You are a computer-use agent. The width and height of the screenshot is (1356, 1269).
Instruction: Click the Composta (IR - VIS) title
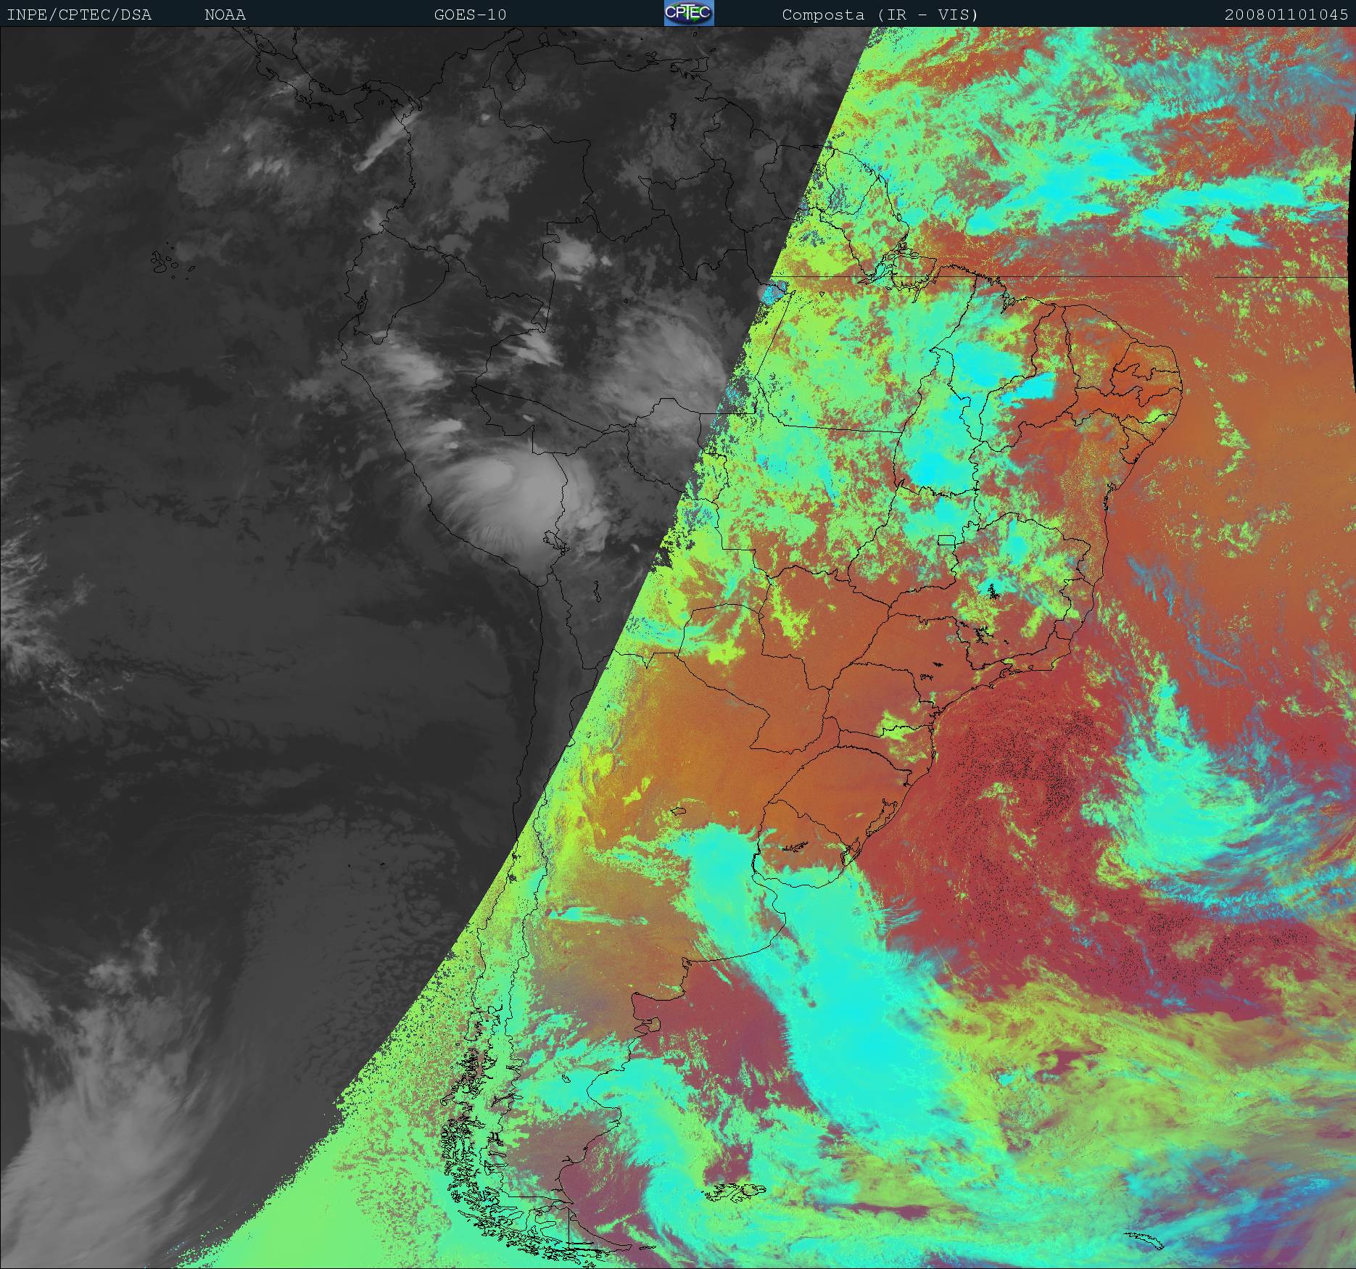click(880, 15)
